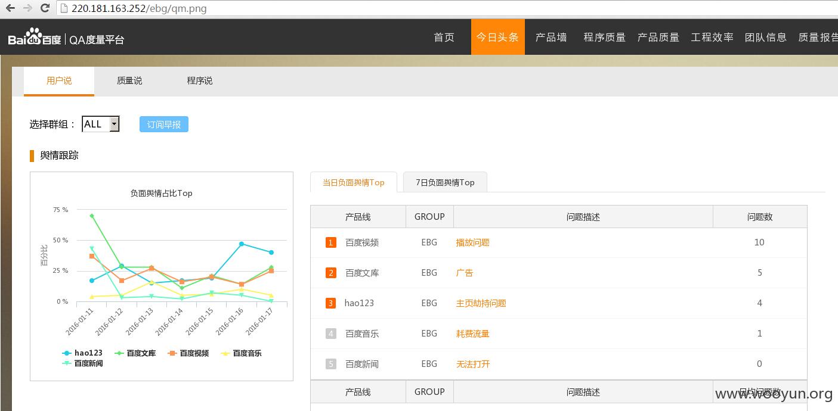Click the 百度视频 data point at 2016-01-11
Screen dimensions: 838x411
point(91,256)
